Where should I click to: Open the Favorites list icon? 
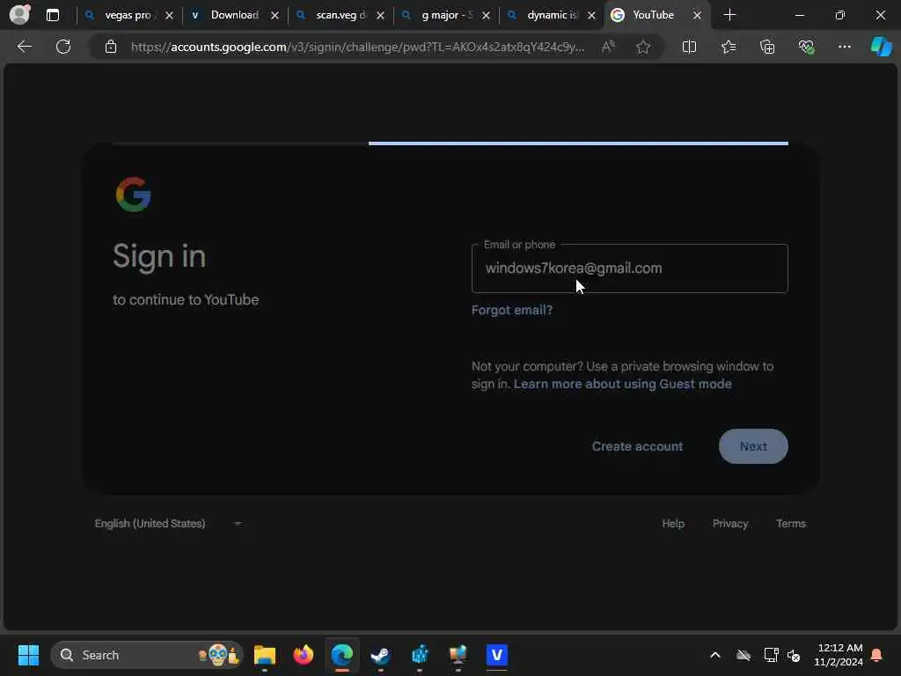[x=728, y=47]
